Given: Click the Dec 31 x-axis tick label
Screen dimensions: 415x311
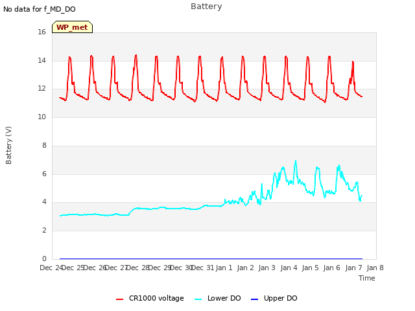Looking at the screenshot, I should point(202,268).
